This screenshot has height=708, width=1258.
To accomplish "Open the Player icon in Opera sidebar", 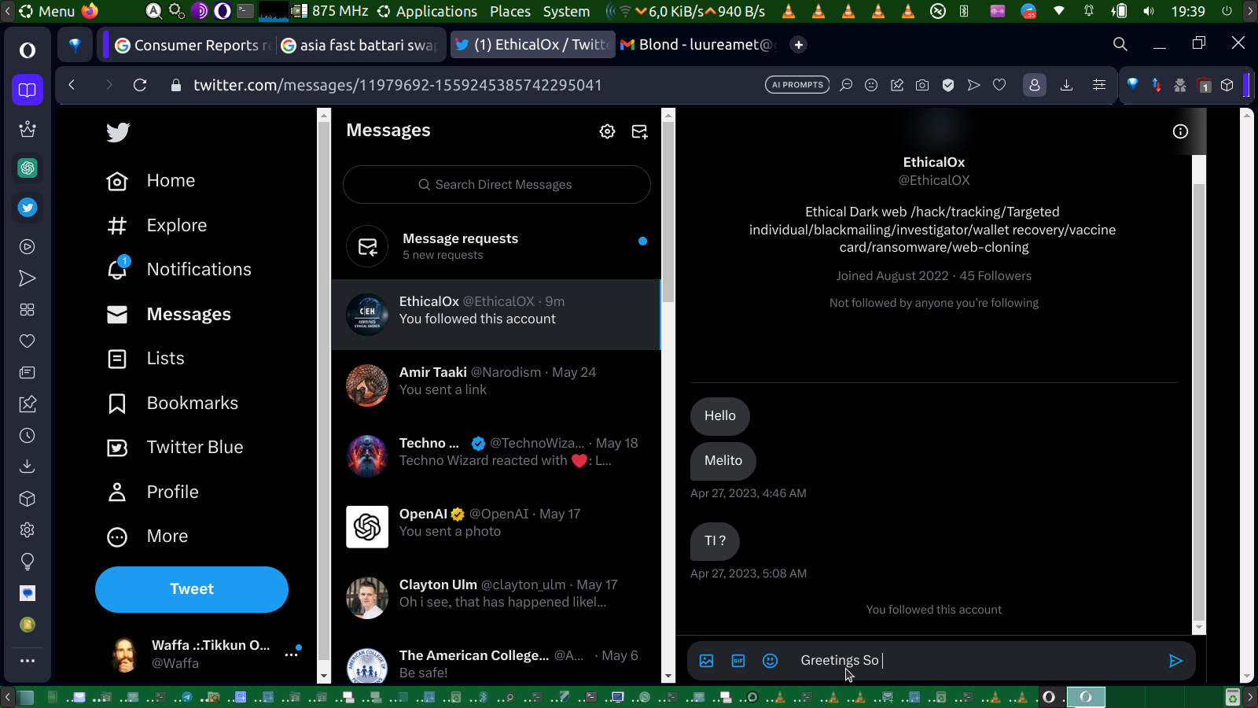I will pyautogui.click(x=28, y=247).
